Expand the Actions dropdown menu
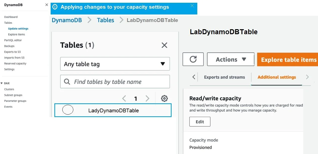Viewport: 318px width, 154px height. click(x=231, y=59)
